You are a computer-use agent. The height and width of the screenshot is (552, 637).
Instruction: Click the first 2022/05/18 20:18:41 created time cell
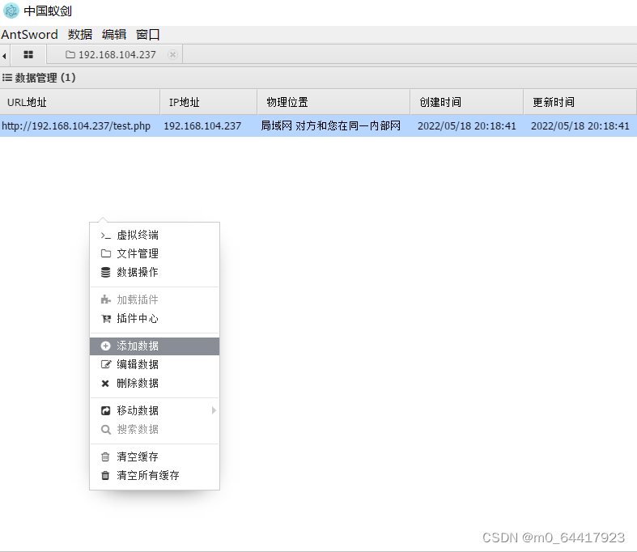click(x=467, y=126)
